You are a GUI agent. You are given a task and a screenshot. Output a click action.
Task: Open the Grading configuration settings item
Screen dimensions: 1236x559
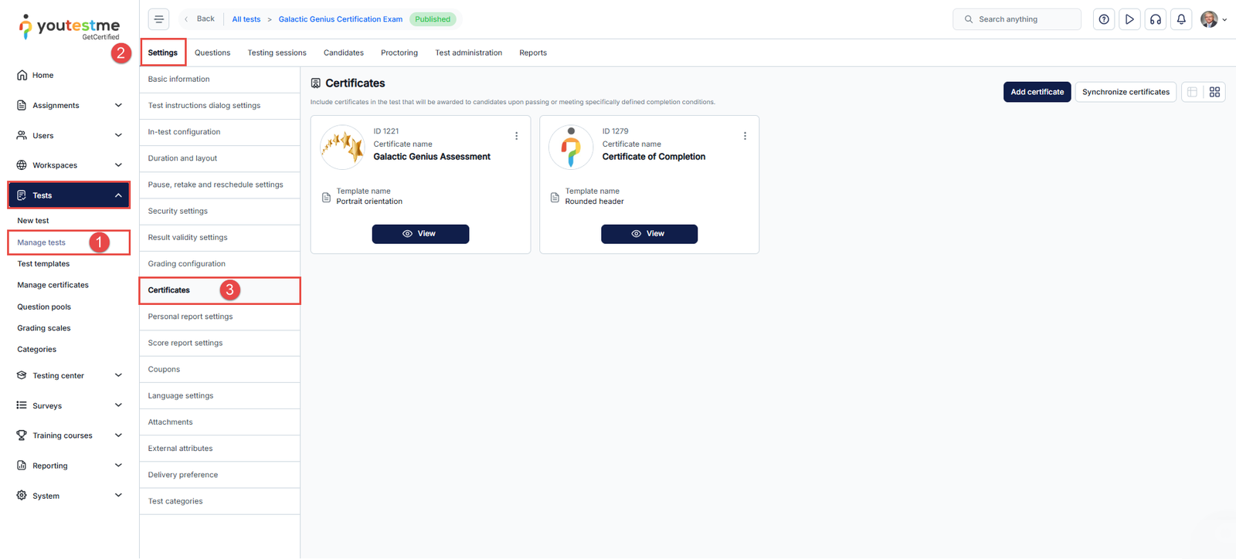[187, 264]
